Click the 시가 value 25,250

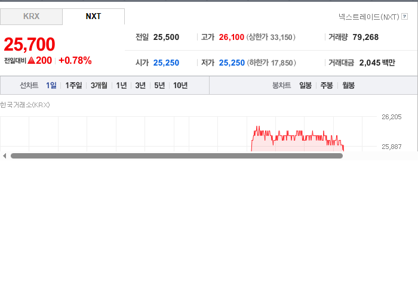click(166, 63)
